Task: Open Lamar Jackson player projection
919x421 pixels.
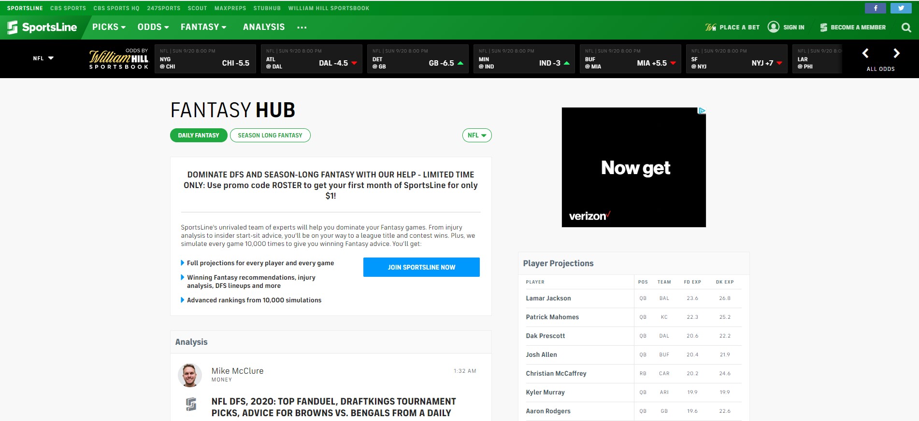Action: click(x=548, y=299)
